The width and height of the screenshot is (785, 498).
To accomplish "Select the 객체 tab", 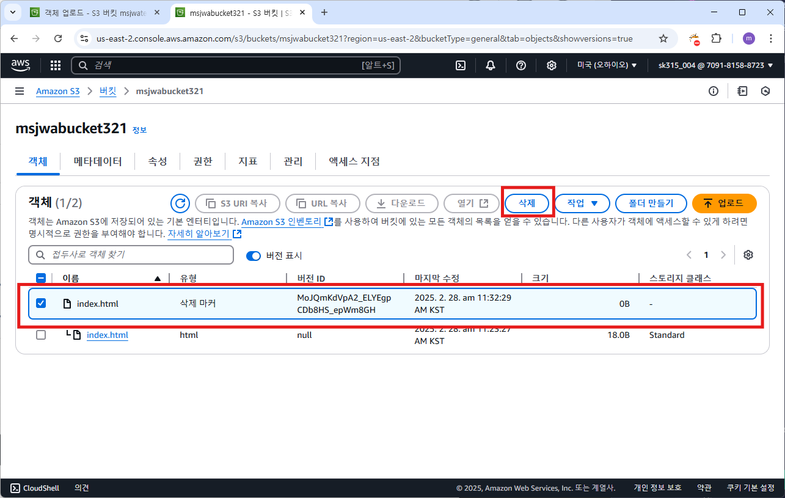I will point(37,161).
